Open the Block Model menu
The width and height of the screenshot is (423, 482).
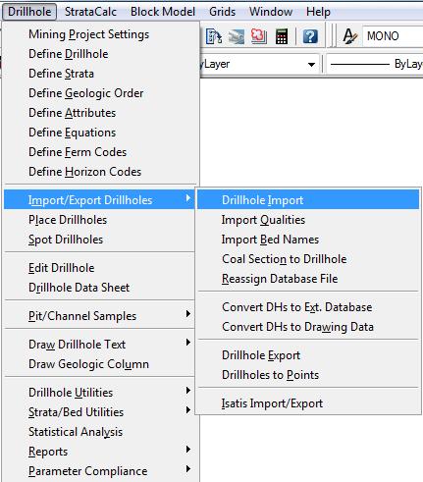[163, 12]
